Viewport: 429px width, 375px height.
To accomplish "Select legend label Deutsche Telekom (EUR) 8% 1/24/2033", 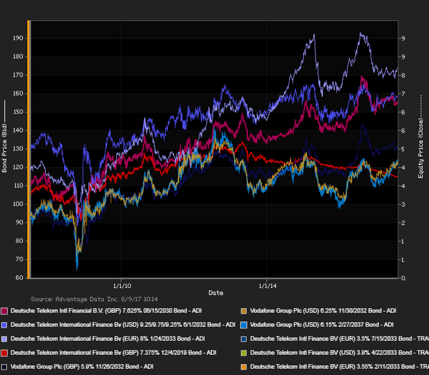I will 108,339.
